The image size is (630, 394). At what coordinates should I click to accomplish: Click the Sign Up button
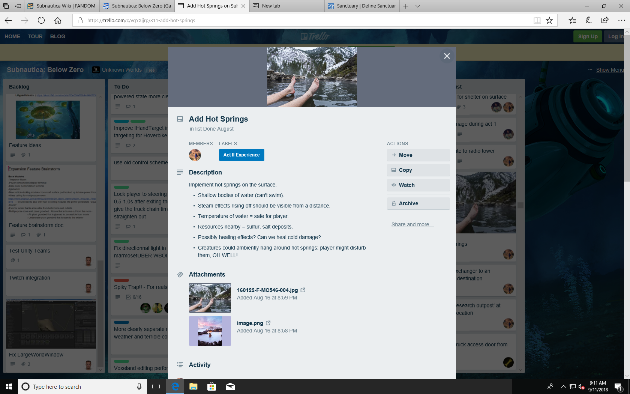(x=588, y=36)
